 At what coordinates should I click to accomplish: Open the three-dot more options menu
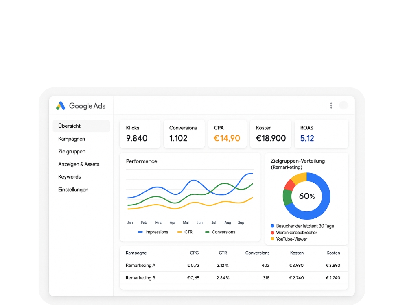coord(331,106)
